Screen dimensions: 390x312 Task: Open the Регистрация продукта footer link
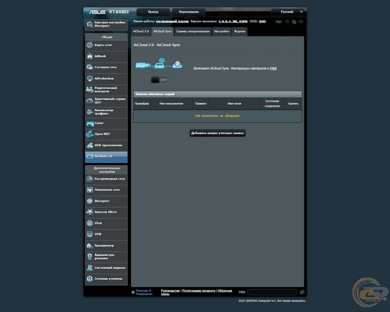point(199,291)
